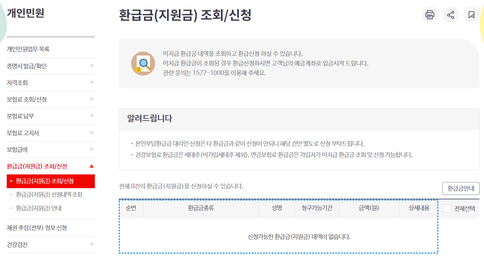Open the share icon
Image resolution: width=484 pixels, height=256 pixels.
[450, 15]
